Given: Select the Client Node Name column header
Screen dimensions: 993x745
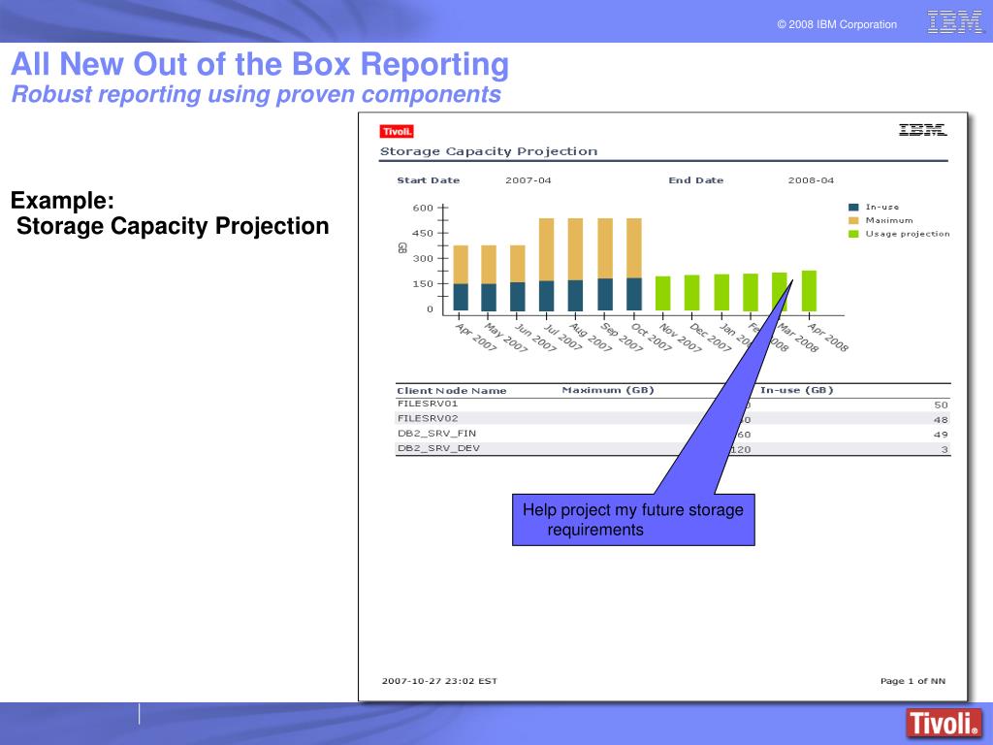Looking at the screenshot, I should tap(452, 391).
